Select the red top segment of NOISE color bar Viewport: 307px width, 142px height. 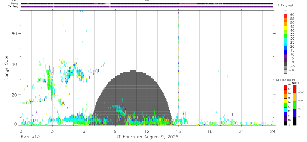[x=294, y=89]
